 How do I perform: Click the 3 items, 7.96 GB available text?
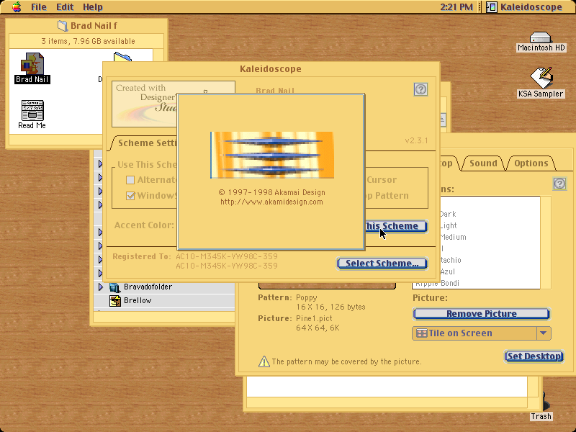(88, 41)
